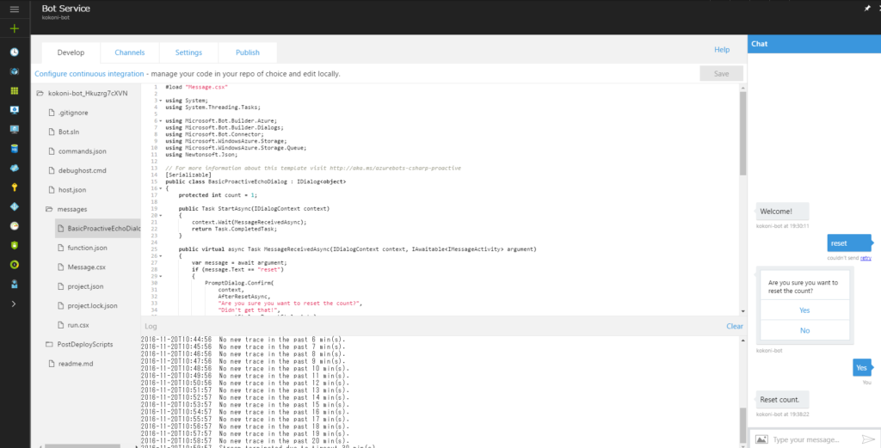The width and height of the screenshot is (881, 448).
Task: Collapse the messages folder
Action: point(49,209)
